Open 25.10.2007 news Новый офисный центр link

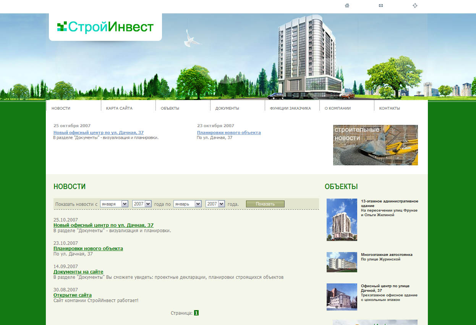(104, 225)
